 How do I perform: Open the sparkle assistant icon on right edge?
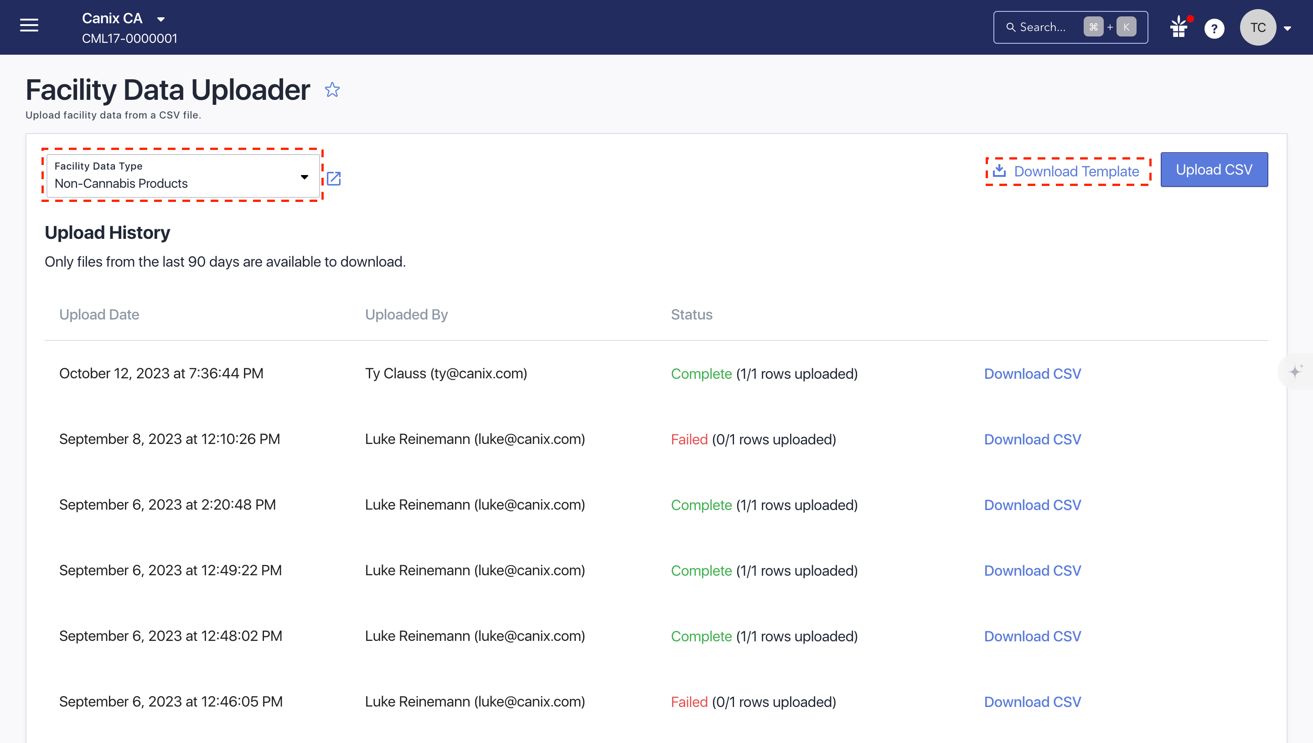tap(1295, 371)
